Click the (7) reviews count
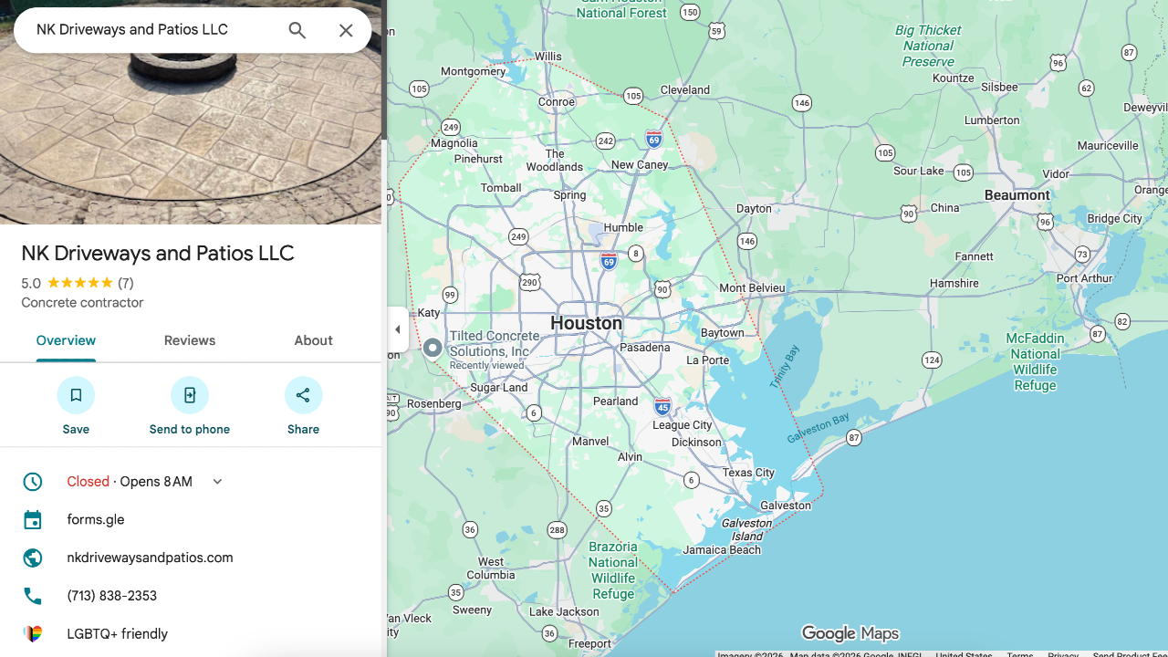The height and width of the screenshot is (657, 1168). click(x=126, y=283)
